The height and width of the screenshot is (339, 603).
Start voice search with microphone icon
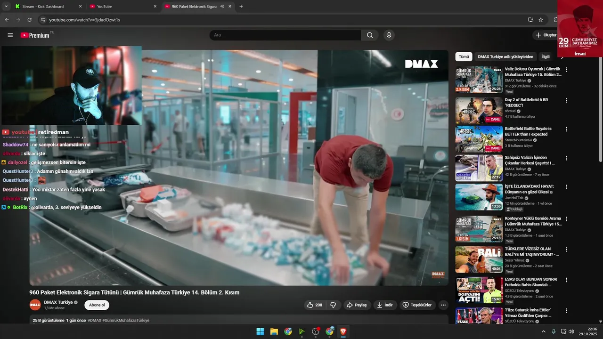[x=389, y=35]
